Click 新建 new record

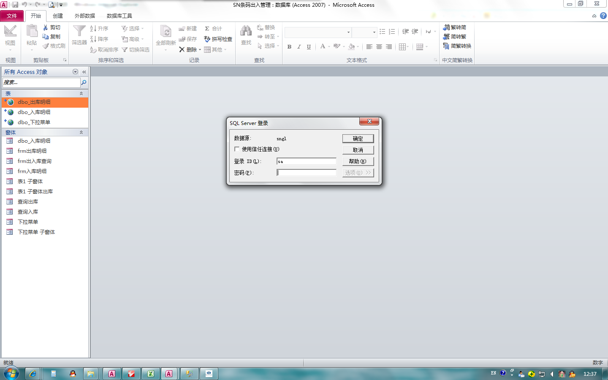(187, 29)
